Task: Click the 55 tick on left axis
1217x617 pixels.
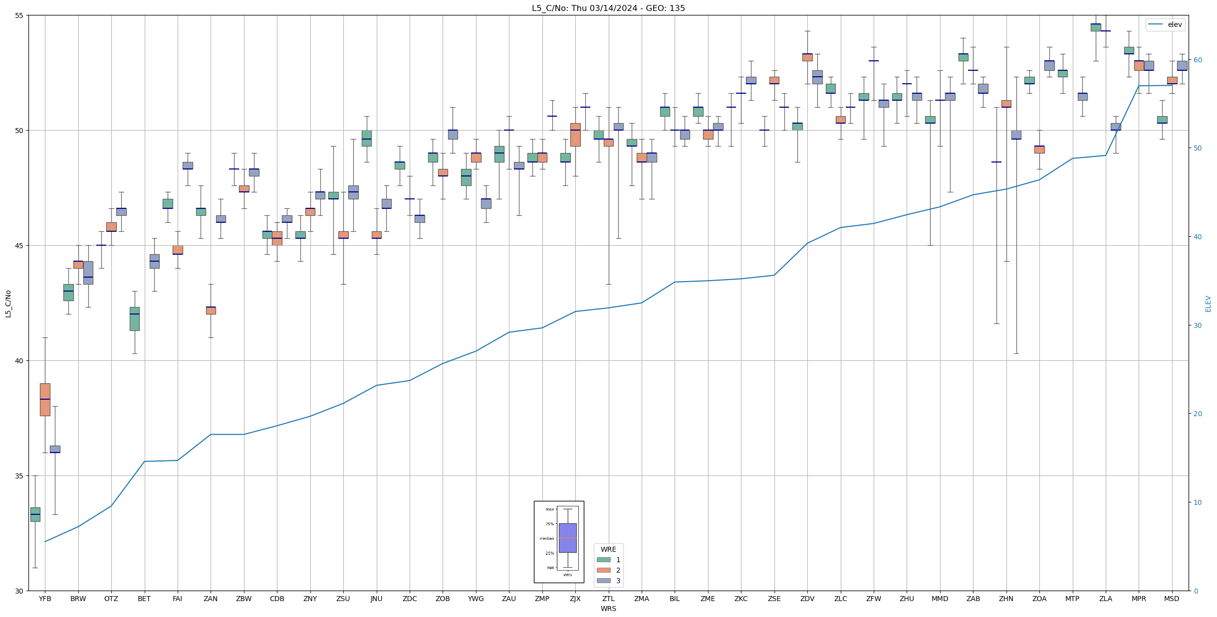Action: tap(20, 15)
